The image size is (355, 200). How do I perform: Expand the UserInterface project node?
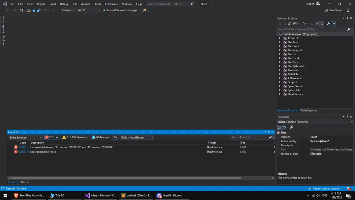pos(280,94)
